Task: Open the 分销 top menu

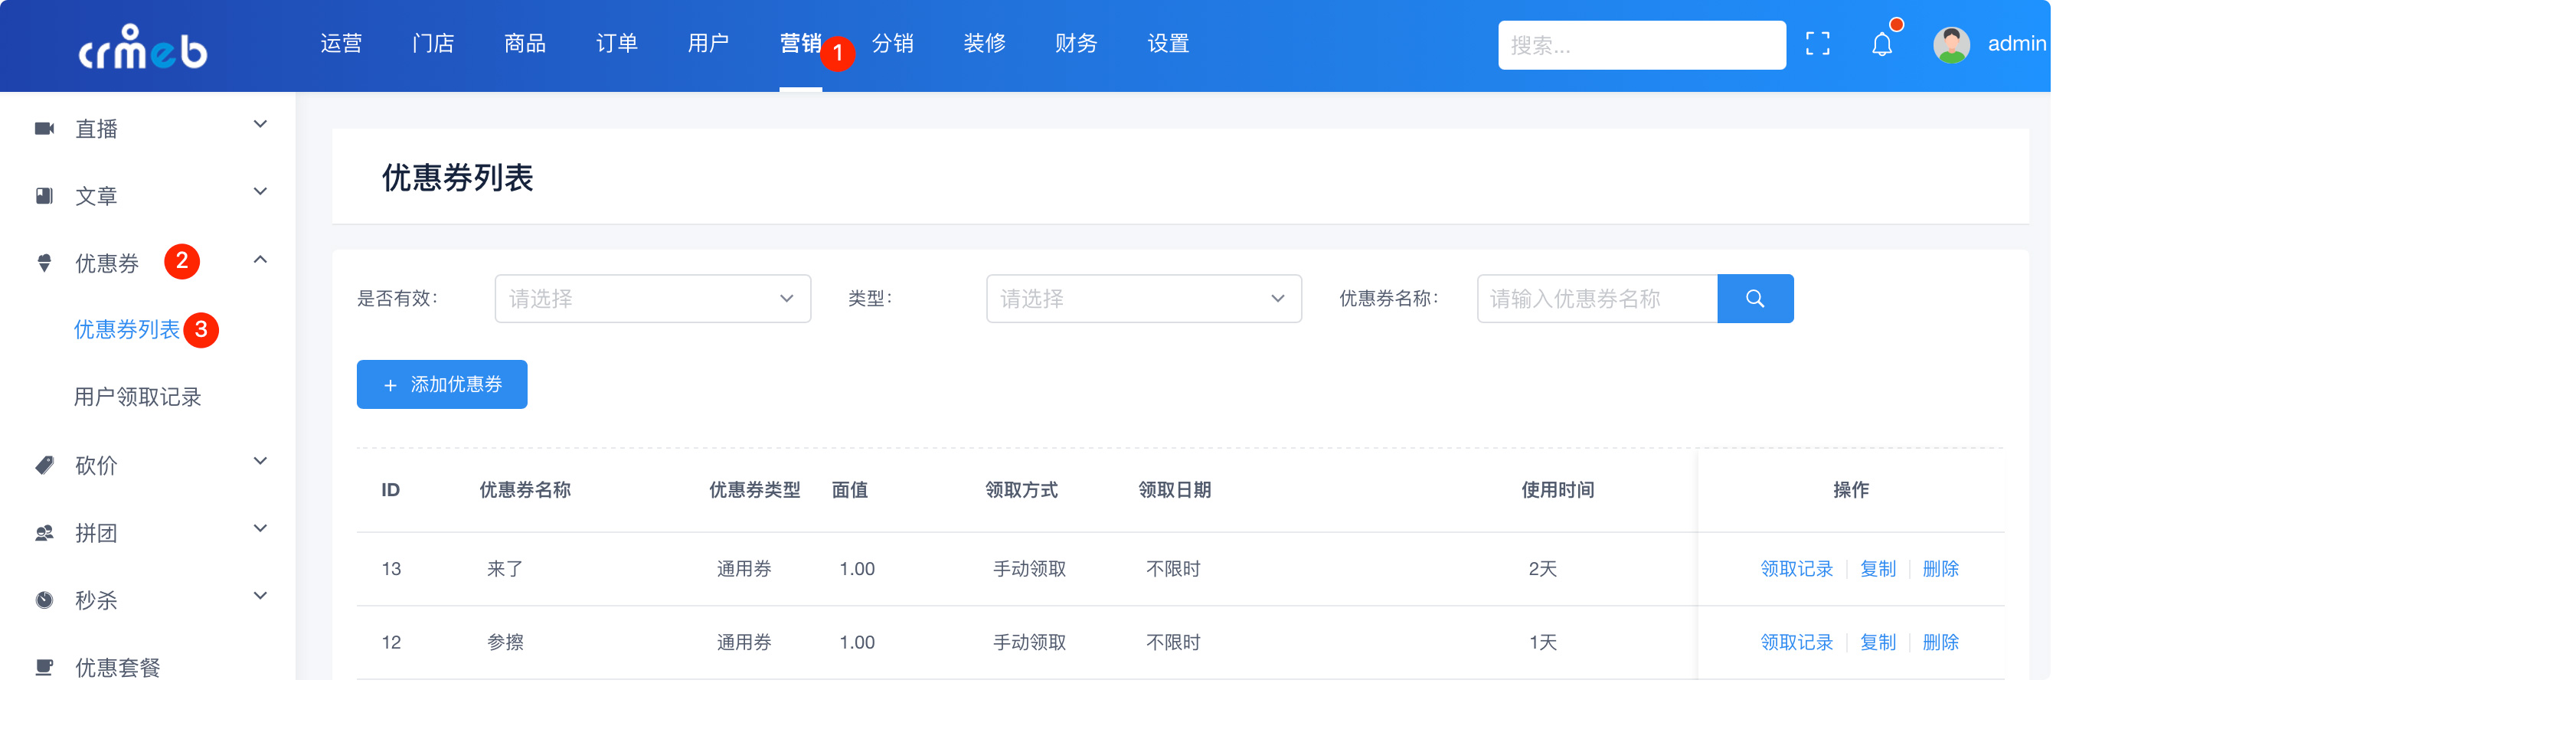Action: (893, 44)
